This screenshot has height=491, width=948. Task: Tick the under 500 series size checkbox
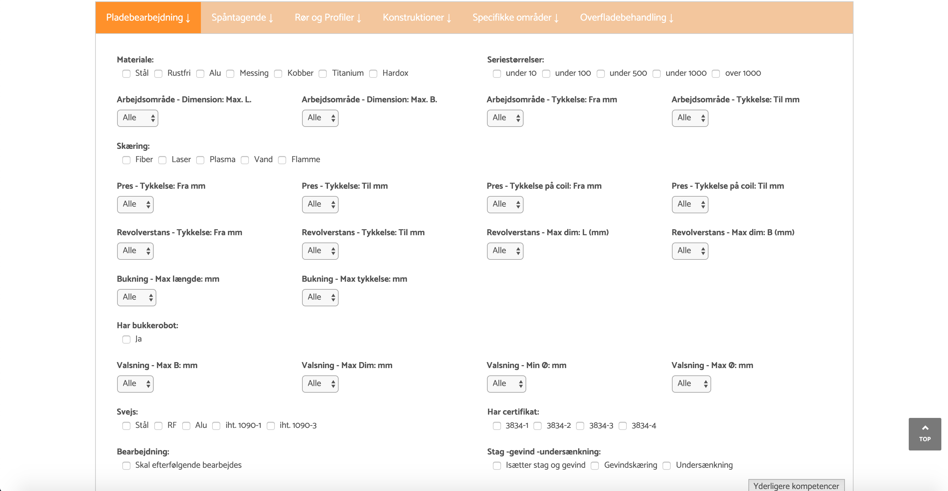(x=601, y=73)
